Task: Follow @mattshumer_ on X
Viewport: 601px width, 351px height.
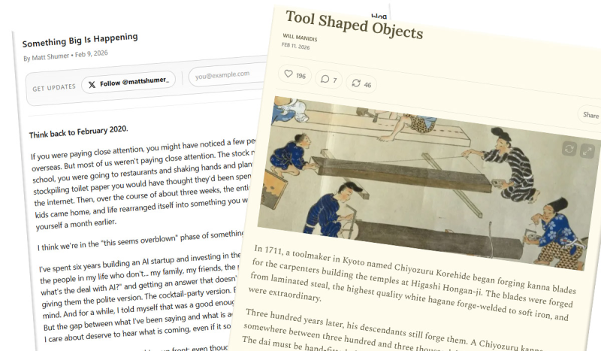Action: click(x=128, y=82)
